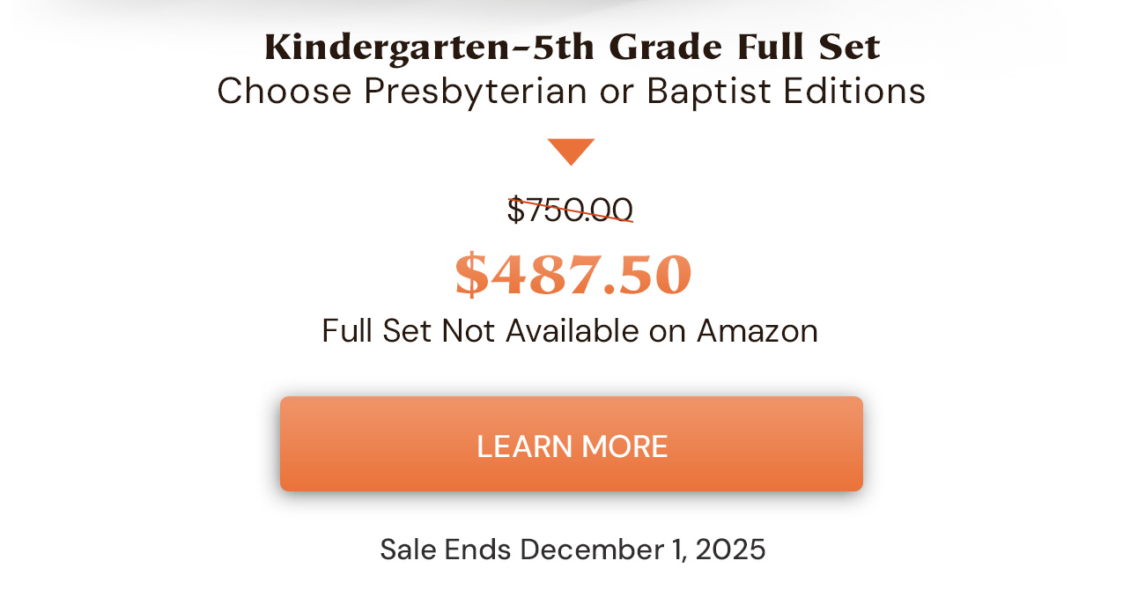Viewport: 1145px width, 605px height.
Task: Click inside the orange LEARN MORE banner area
Action: pos(571,443)
